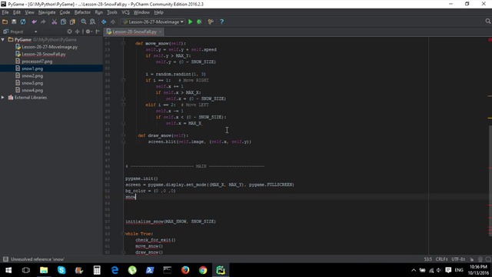The image size is (492, 277).
Task: Click the Synchronize toolbar icon
Action: click(23, 22)
